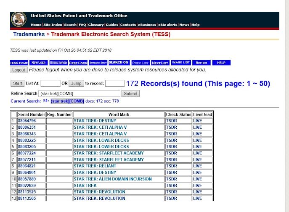
Task: Click LIVE status in row 7
Action: point(198,160)
